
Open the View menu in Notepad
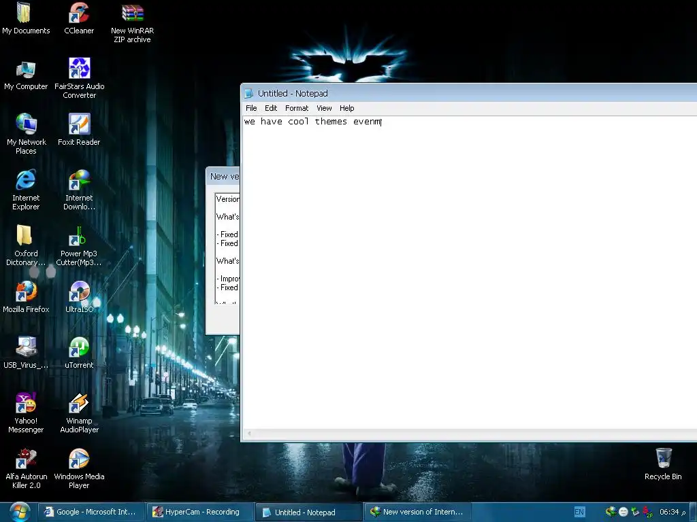tap(324, 108)
